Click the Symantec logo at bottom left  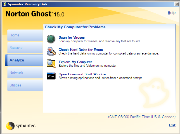(x=21, y=126)
